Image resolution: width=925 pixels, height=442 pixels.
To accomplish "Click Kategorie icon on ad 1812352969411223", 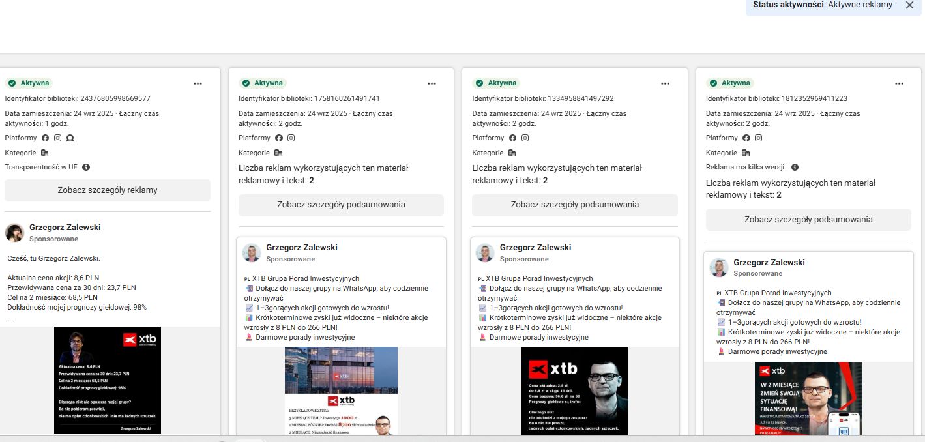I will [x=746, y=153].
